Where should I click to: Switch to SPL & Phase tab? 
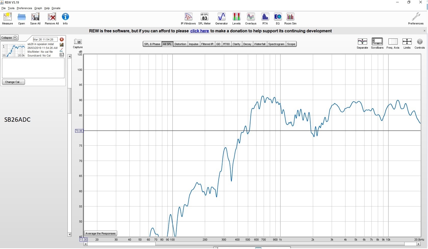(x=152, y=44)
